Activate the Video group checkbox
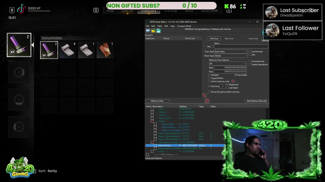Image resolution: width=325 pixels, height=182 pixels. pyautogui.click(x=152, y=151)
